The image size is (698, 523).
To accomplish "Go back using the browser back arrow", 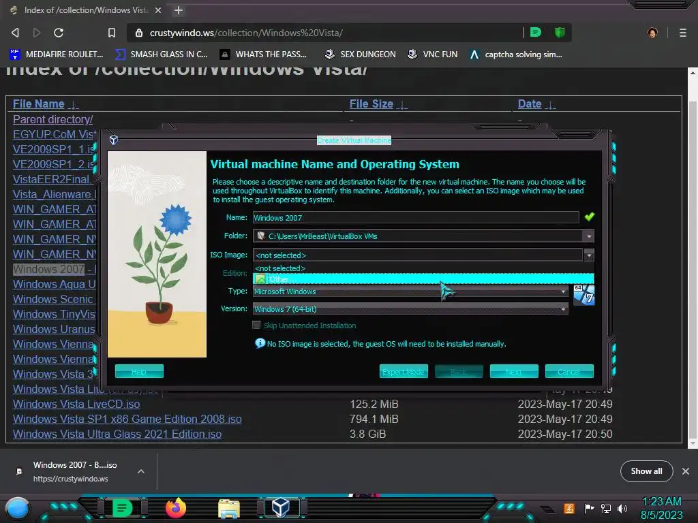I will pyautogui.click(x=15, y=33).
